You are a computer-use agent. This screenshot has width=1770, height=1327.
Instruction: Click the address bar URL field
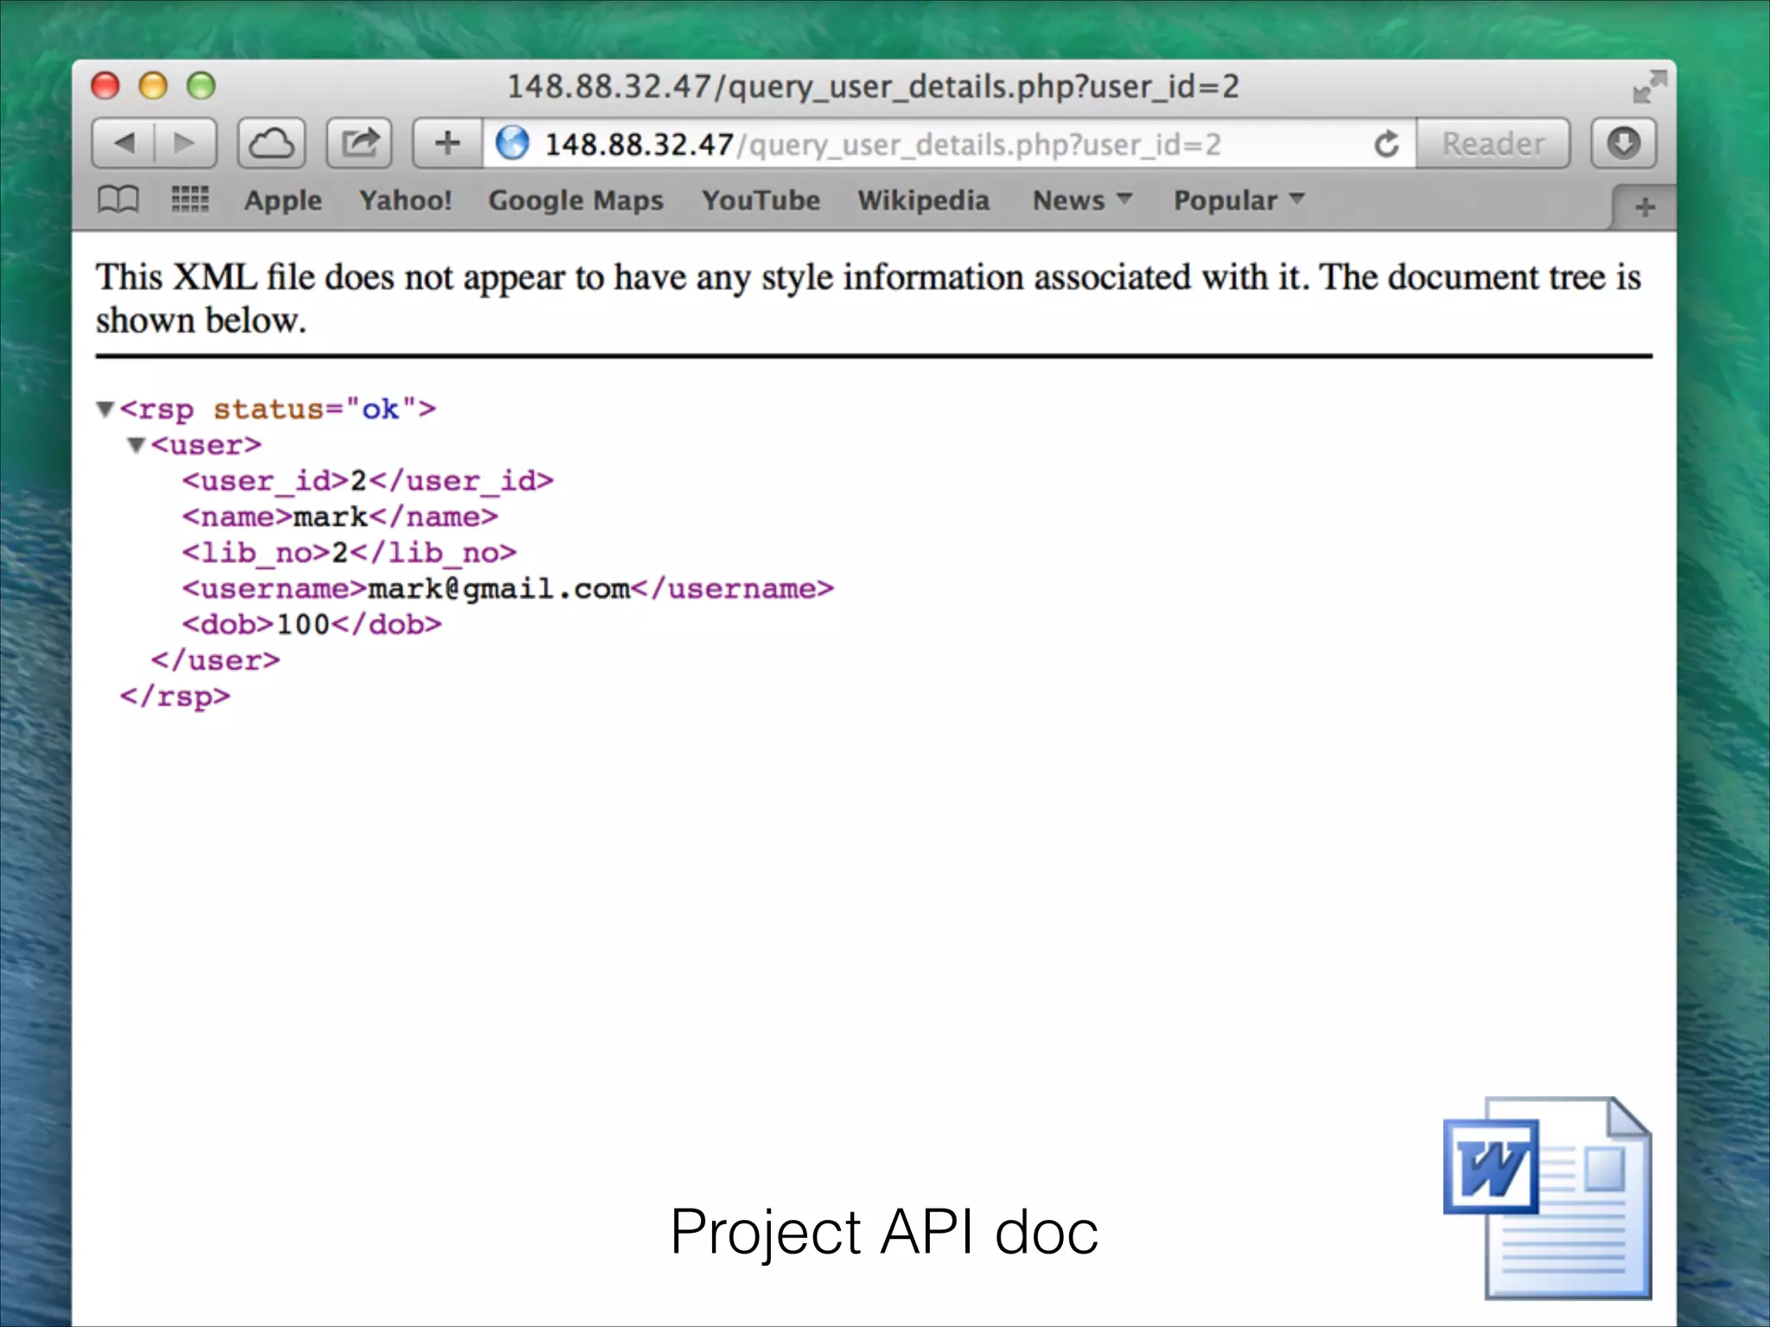949,143
